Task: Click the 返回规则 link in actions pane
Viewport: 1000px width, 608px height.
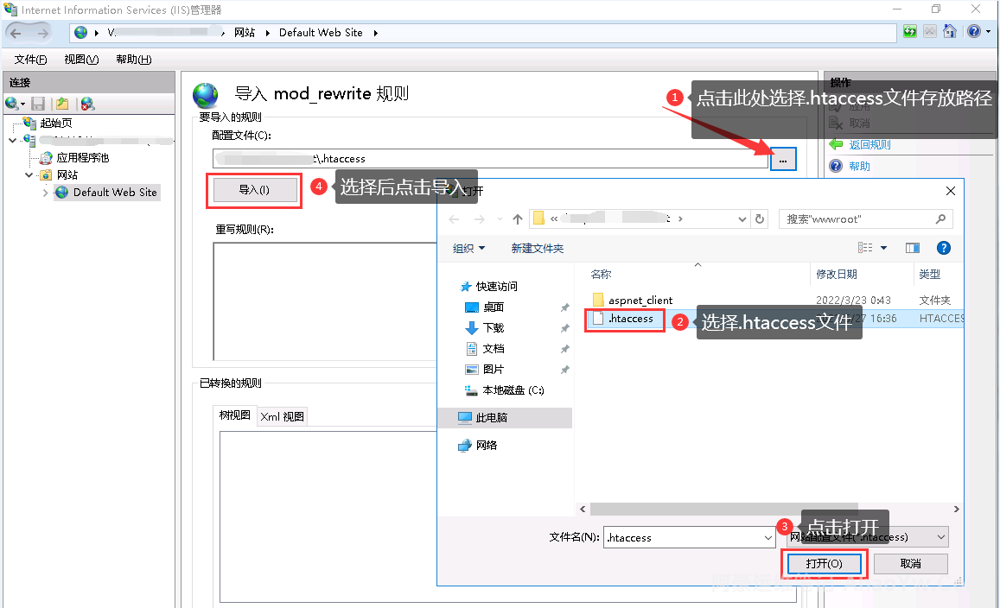Action: (869, 145)
